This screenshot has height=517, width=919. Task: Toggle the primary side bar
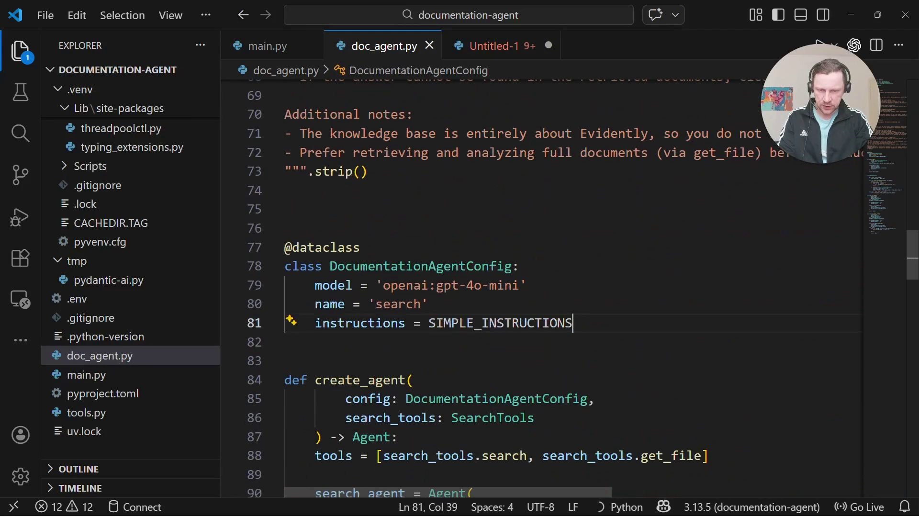point(778,15)
